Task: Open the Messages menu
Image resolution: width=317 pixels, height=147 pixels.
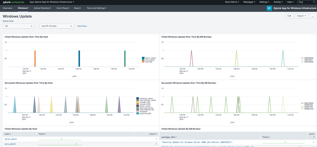Action: [x=249, y=2]
